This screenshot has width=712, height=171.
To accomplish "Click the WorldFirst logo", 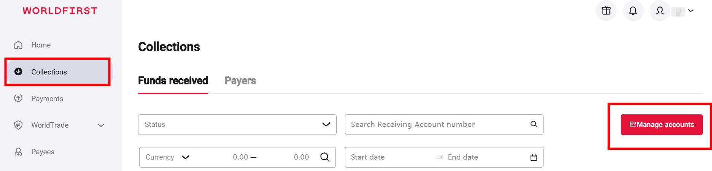I will [x=60, y=11].
